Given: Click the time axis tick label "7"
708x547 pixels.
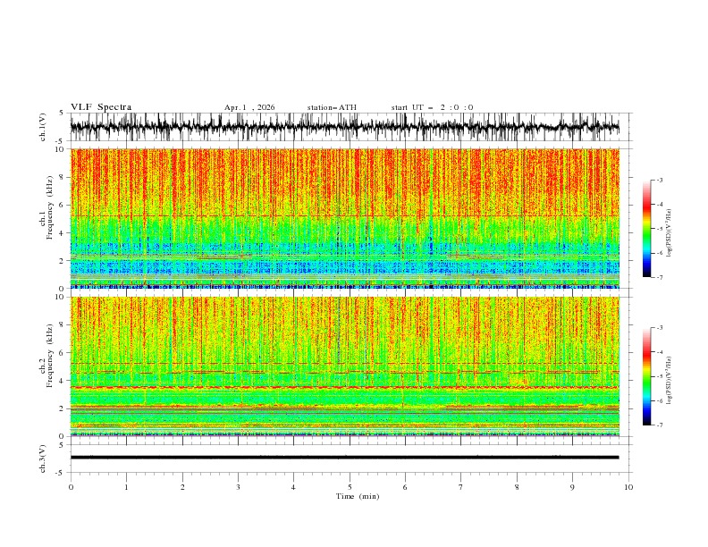Looking at the screenshot, I should click(x=461, y=487).
